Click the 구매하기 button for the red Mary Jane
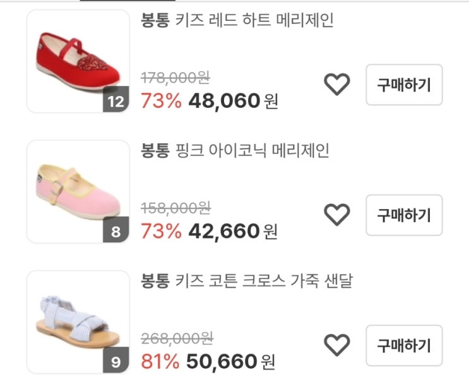Image resolution: width=469 pixels, height=389 pixels. pyautogui.click(x=404, y=85)
